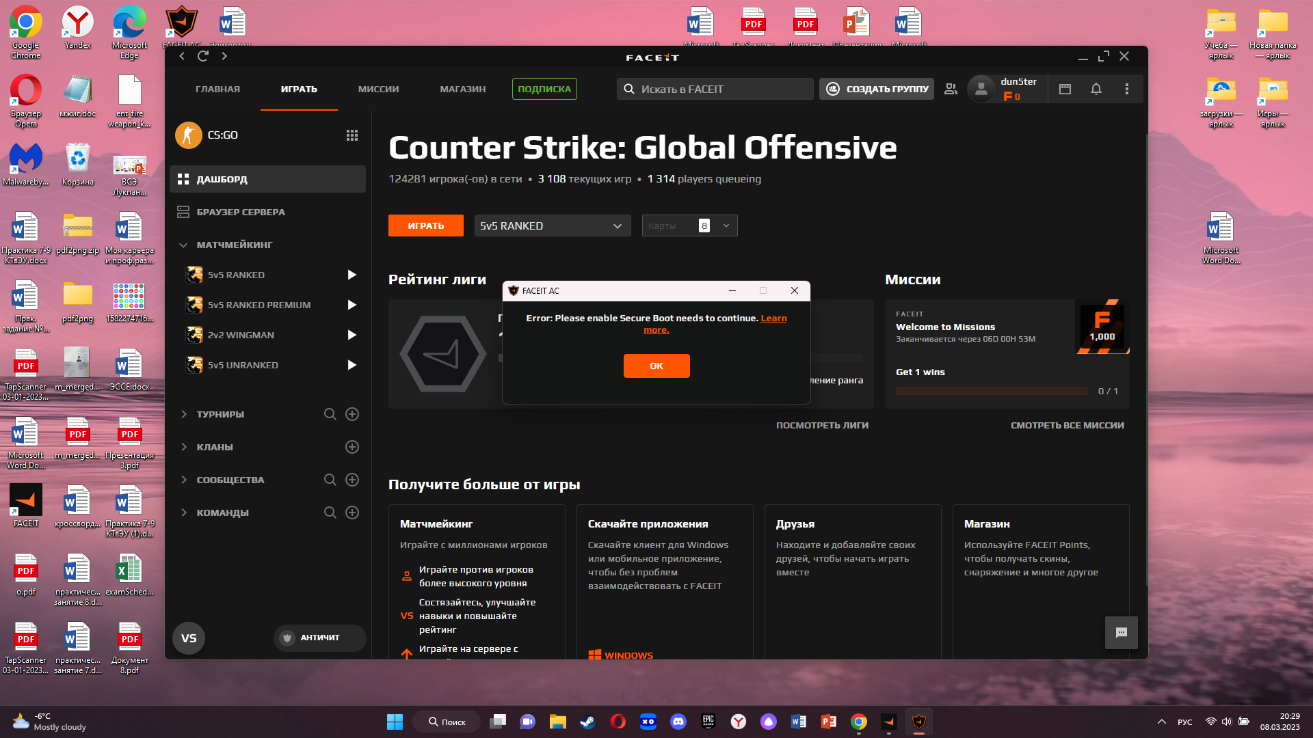Open Discord from the taskbar
The height and width of the screenshot is (738, 1313).
tap(678, 722)
